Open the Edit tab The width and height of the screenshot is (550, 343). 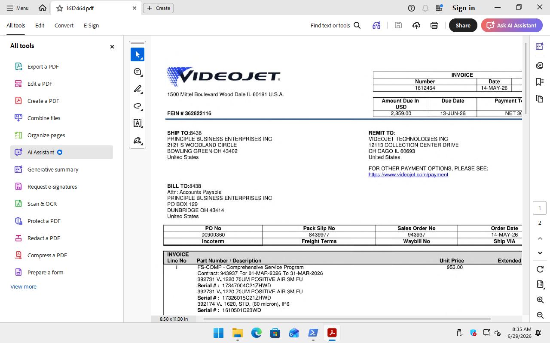(40, 25)
